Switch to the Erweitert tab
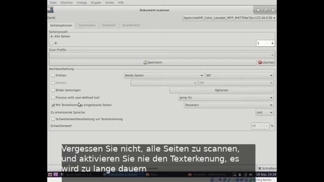Viewport: 324px width, 182px height. 109,25
